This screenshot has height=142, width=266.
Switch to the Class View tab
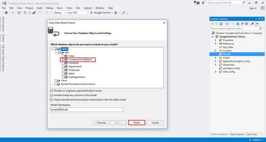tap(252, 134)
